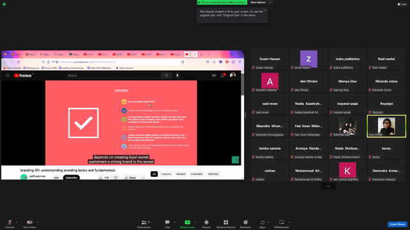Click the Share video button

click(130, 178)
